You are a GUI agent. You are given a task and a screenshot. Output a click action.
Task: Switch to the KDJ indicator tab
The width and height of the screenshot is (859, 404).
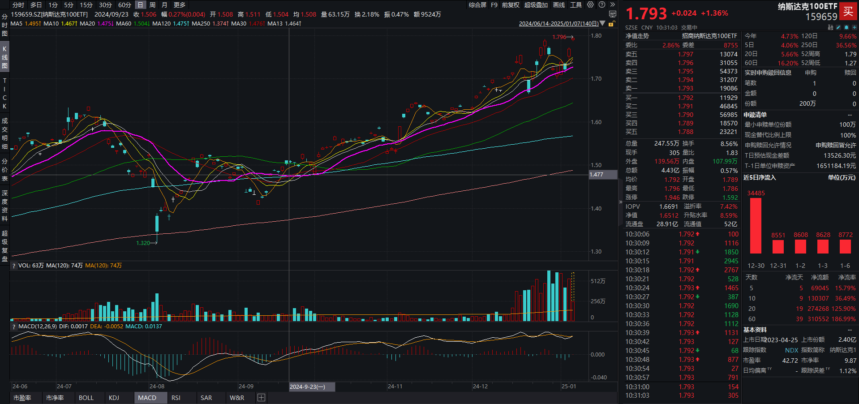[114, 398]
